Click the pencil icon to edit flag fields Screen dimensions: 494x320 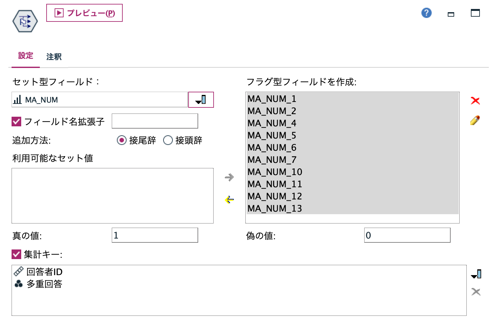475,119
